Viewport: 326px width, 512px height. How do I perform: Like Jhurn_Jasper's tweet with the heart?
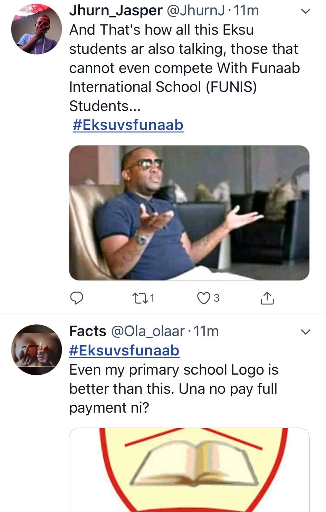pyautogui.click(x=204, y=298)
